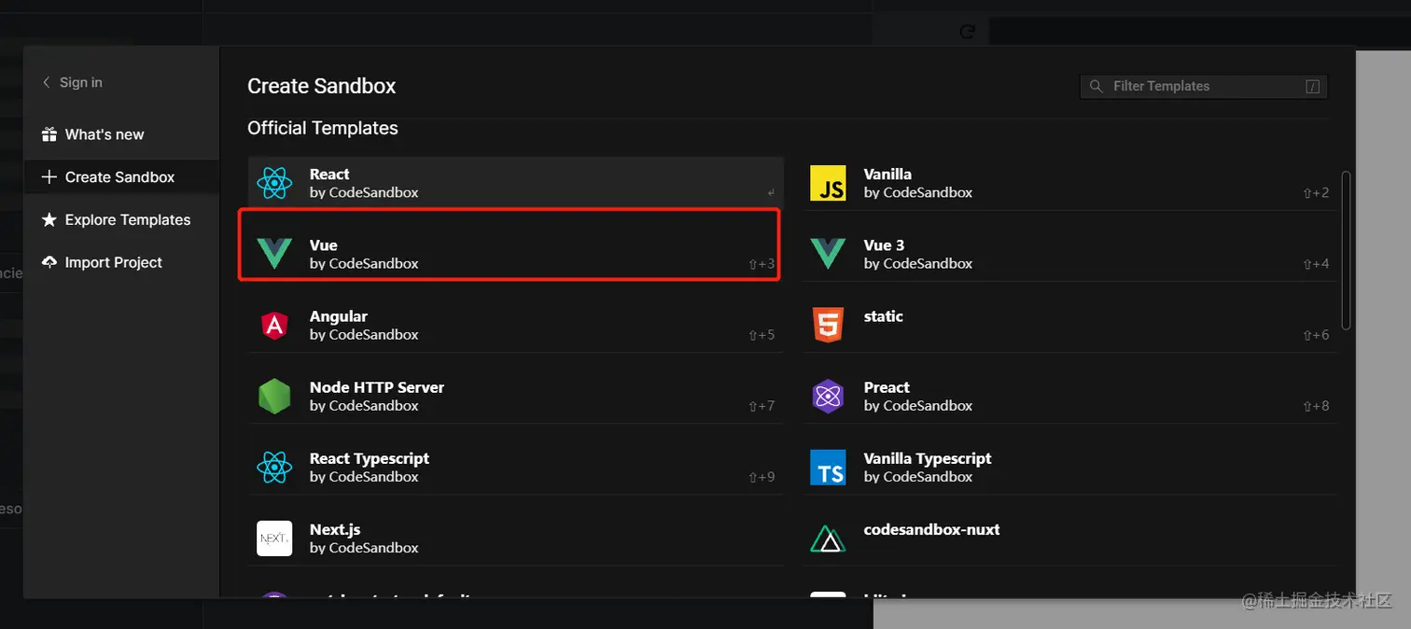
Task: Click the codesandbox-nuxt mountain icon
Action: pos(828,538)
